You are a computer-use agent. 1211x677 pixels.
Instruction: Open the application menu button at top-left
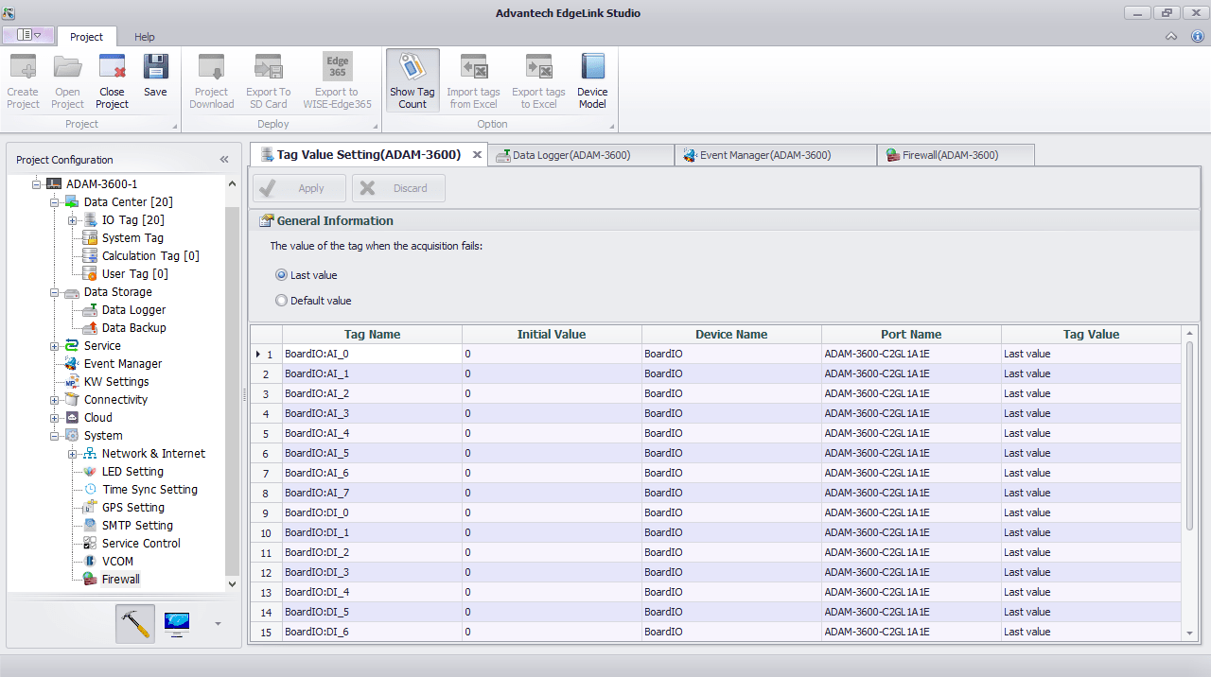pyautogui.click(x=28, y=35)
